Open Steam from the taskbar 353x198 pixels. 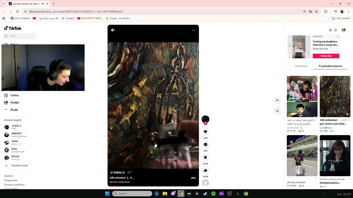coord(205,194)
